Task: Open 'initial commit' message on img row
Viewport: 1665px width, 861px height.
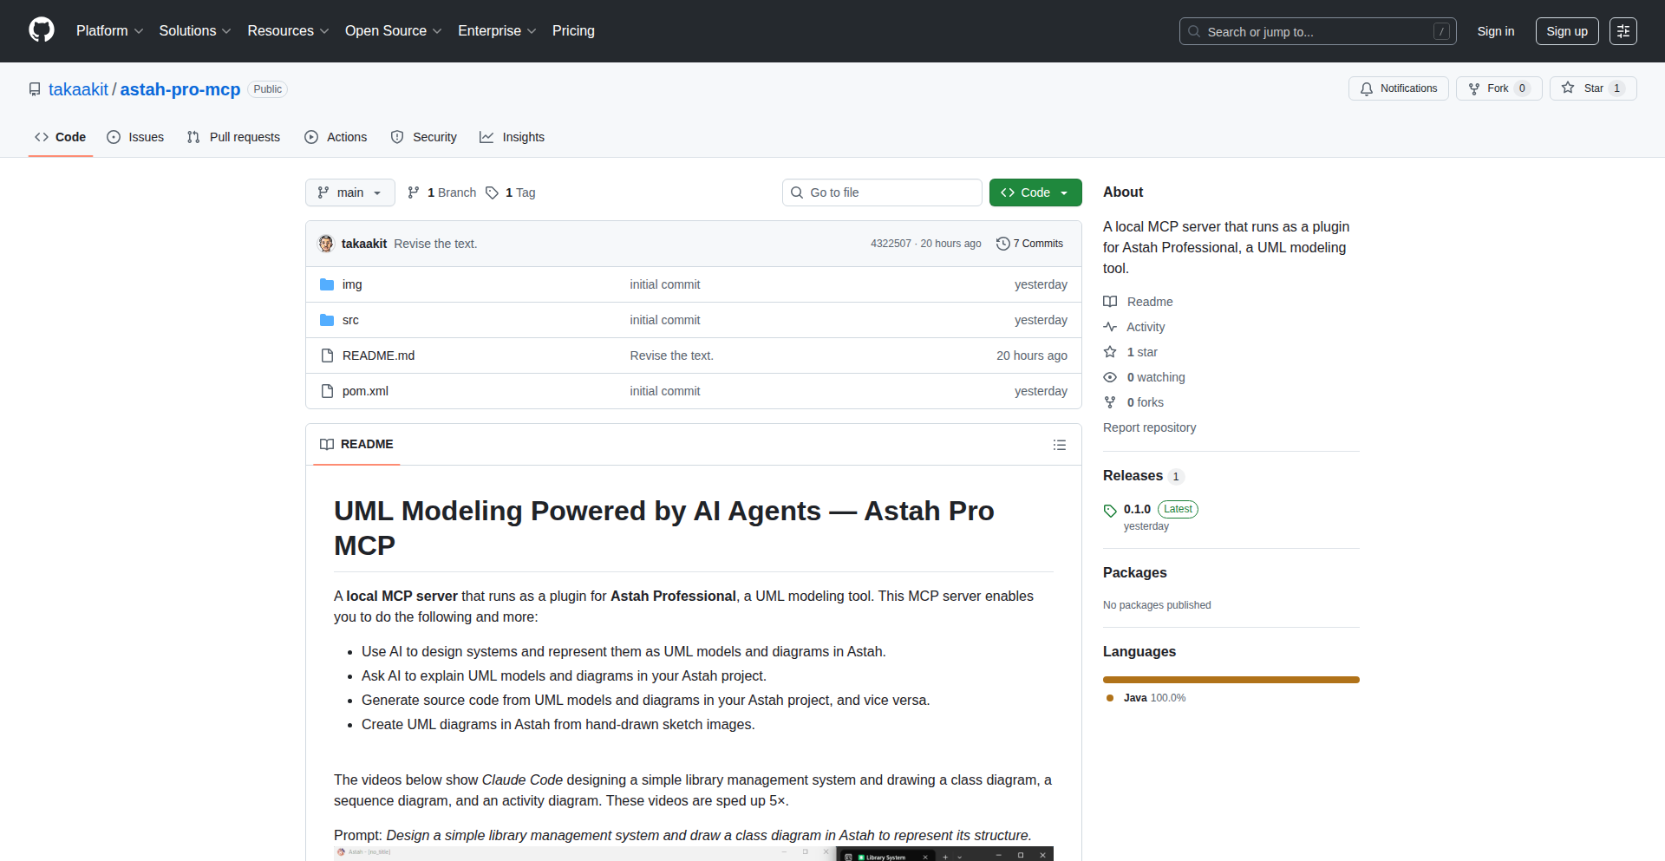Action: point(665,284)
